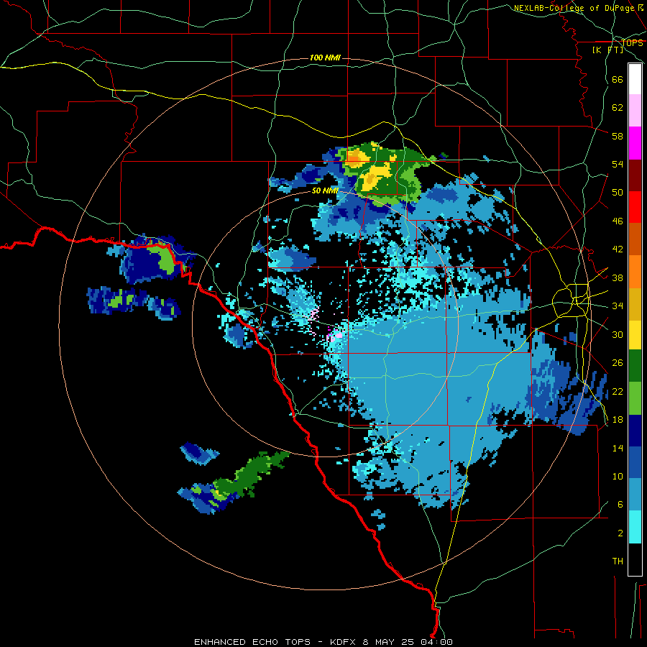The width and height of the screenshot is (647, 647).
Task: Click the legend value 34
Action: pos(618,306)
